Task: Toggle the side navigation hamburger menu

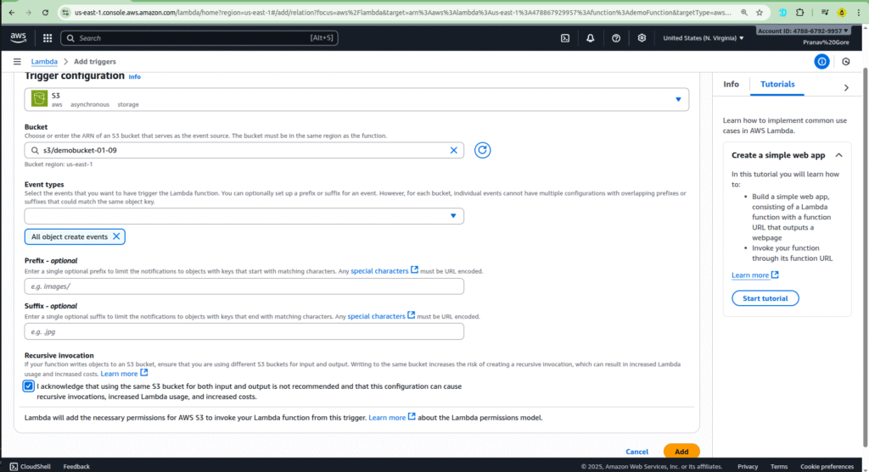Action: click(x=17, y=61)
